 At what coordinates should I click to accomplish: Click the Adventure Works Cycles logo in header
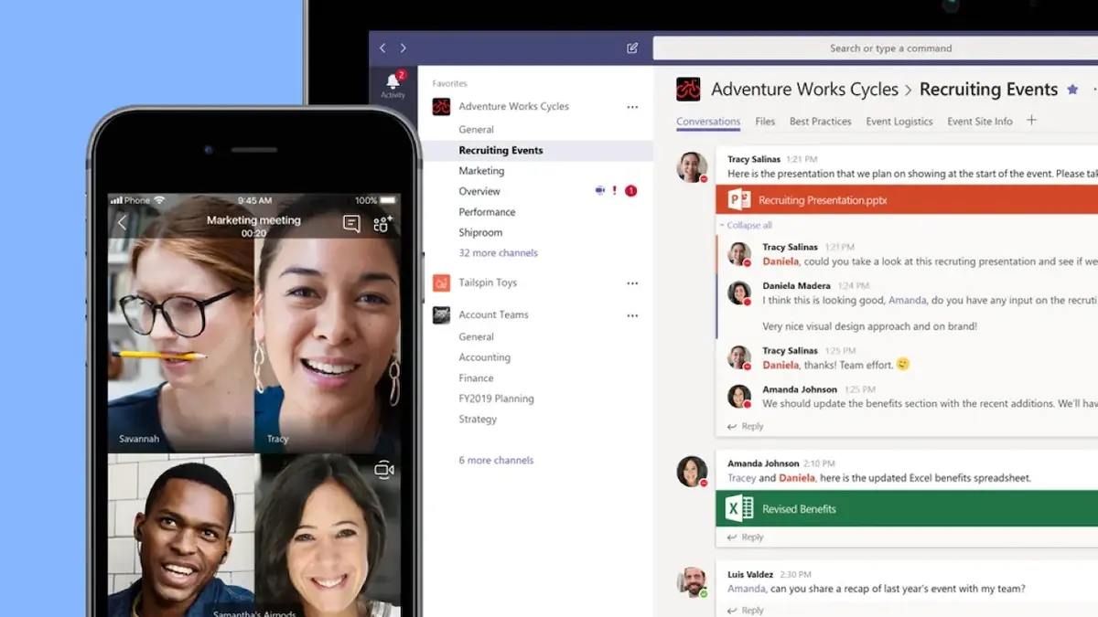coord(688,89)
